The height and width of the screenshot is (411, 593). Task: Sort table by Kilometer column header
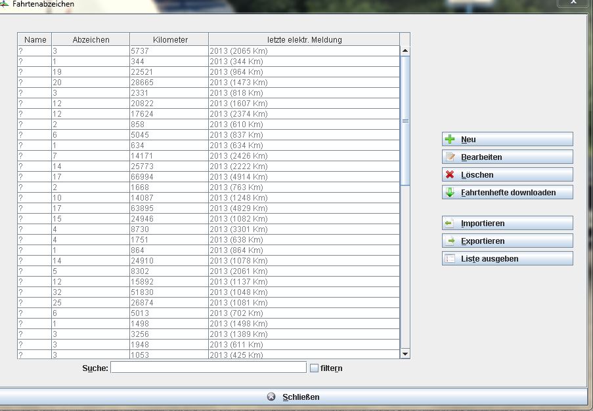(x=169, y=40)
